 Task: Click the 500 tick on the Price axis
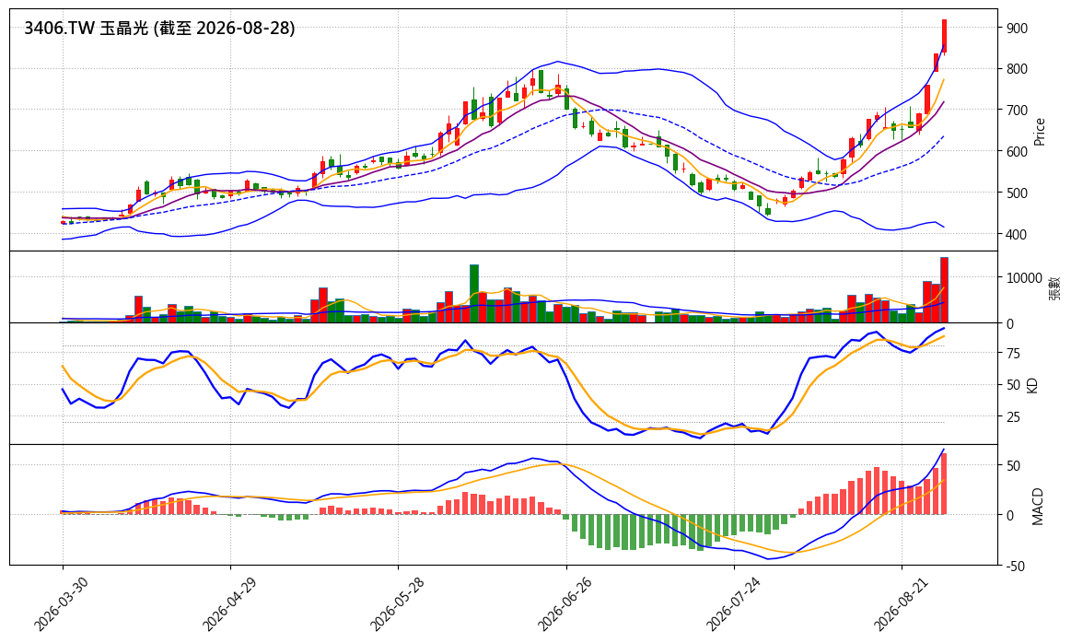(1017, 193)
